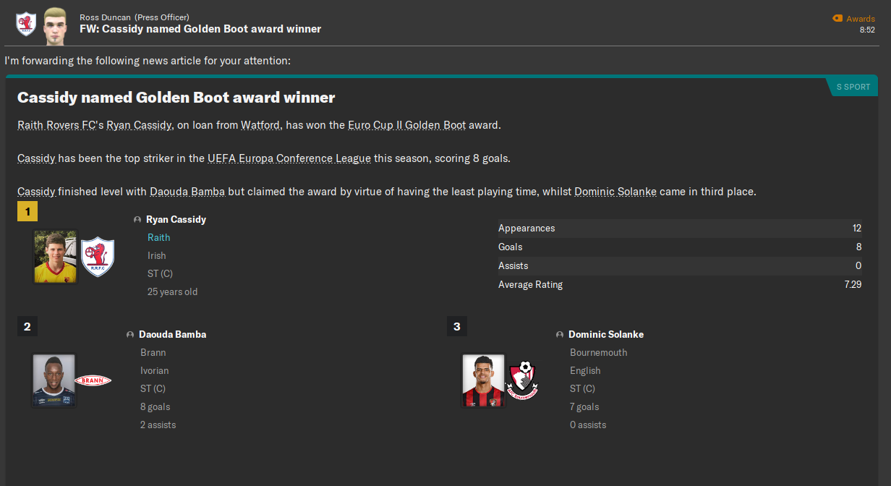Click the Bournemouth club crest
The height and width of the screenshot is (486, 891).
[x=523, y=380]
